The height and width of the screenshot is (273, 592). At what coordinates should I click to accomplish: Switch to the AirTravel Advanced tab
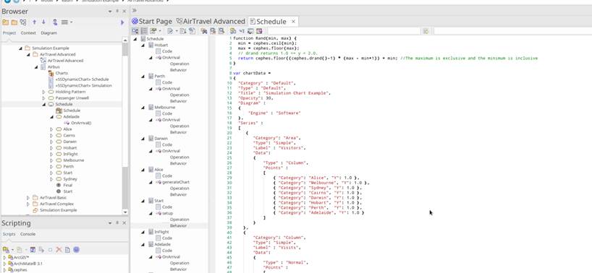211,22
